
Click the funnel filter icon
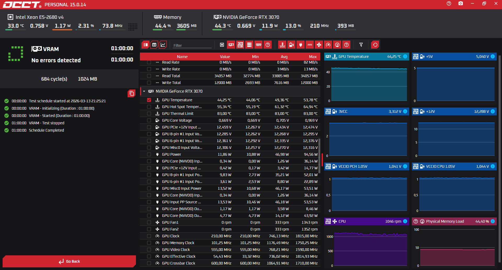point(361,45)
